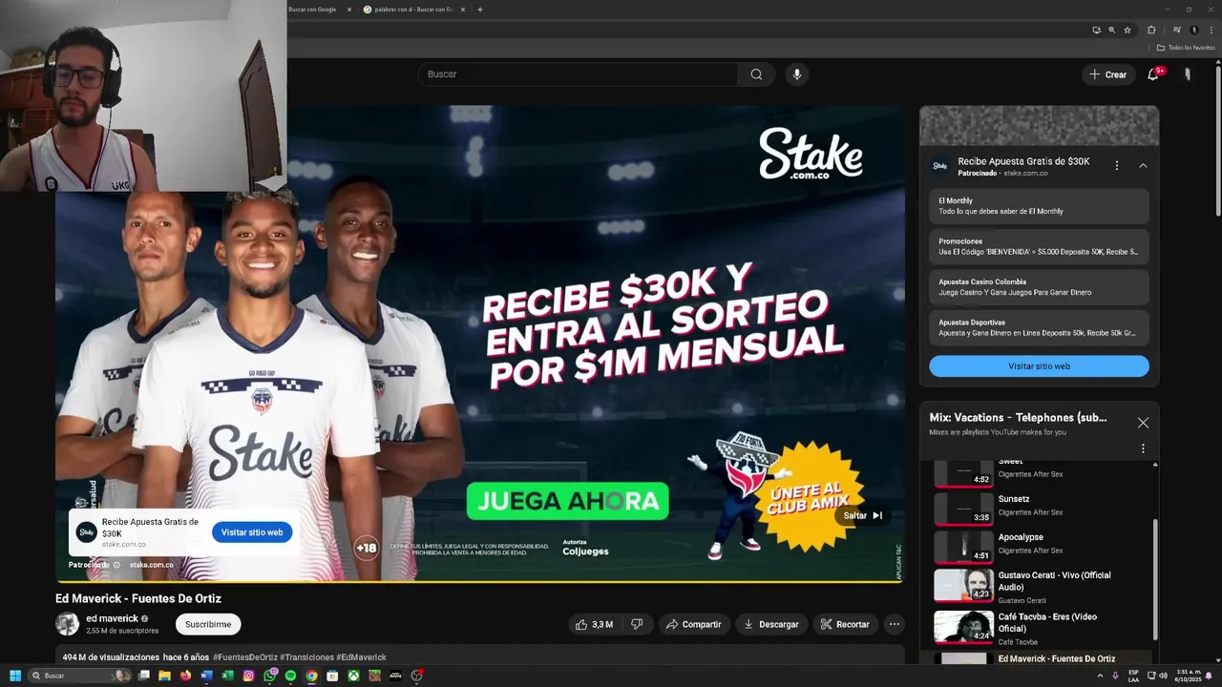Click Recortar clip button
Viewport: 1222px width, 687px height.
pyautogui.click(x=845, y=624)
